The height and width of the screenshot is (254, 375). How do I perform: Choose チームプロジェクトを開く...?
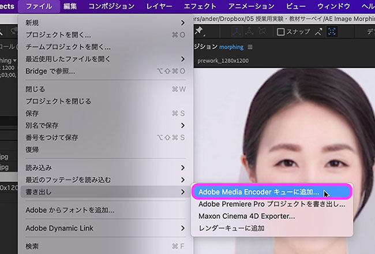point(106,47)
